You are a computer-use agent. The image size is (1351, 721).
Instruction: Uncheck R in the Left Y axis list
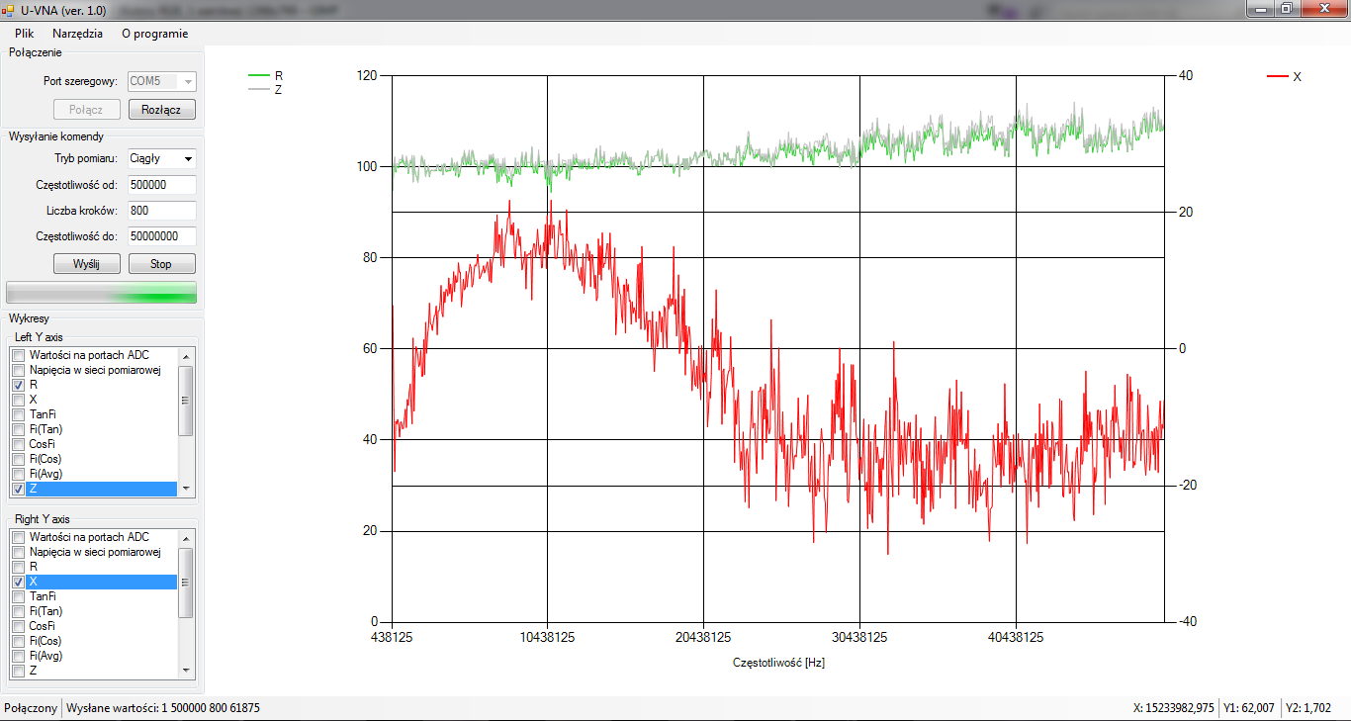[x=18, y=385]
